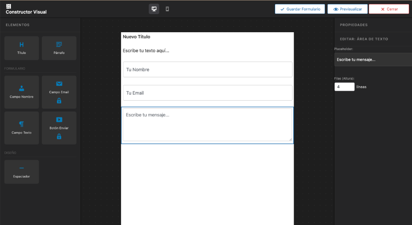
Task: Select the Tu Email input field
Action: [207, 93]
